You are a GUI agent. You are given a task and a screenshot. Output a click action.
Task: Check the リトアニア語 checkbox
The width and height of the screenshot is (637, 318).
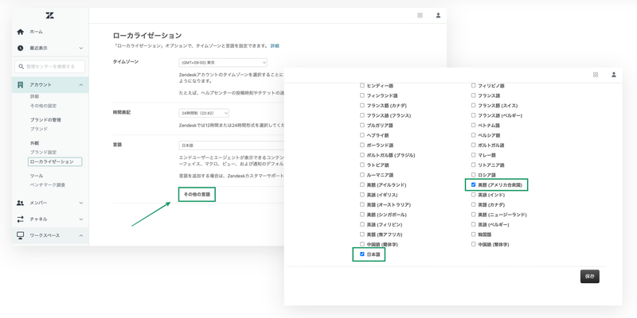[473, 165]
